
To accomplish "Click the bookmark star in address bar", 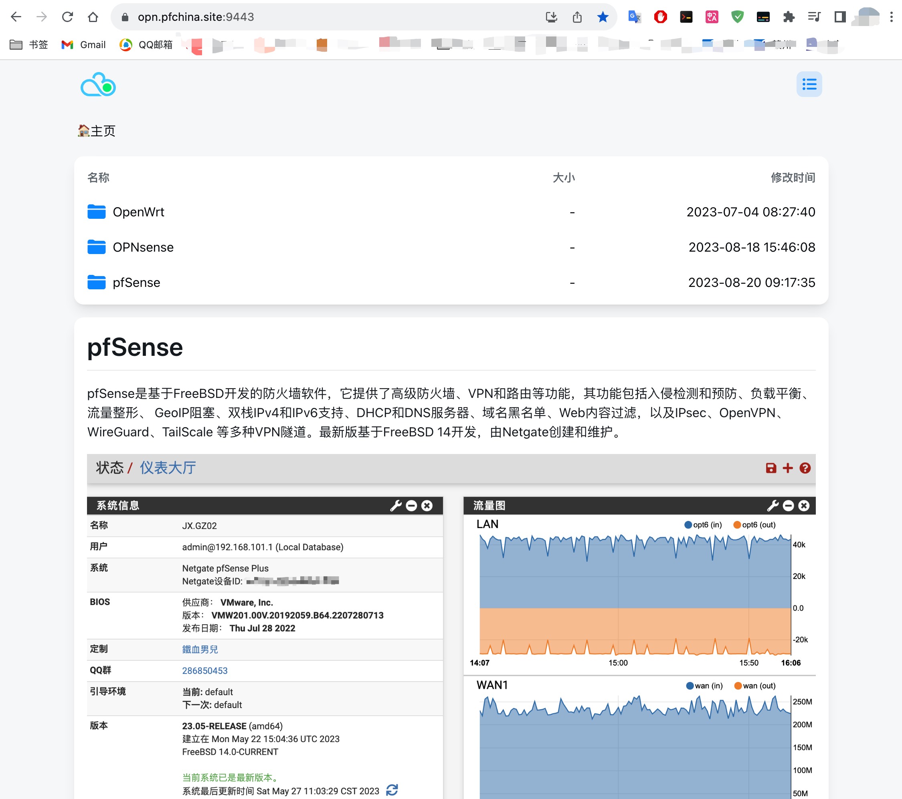I will (x=603, y=17).
